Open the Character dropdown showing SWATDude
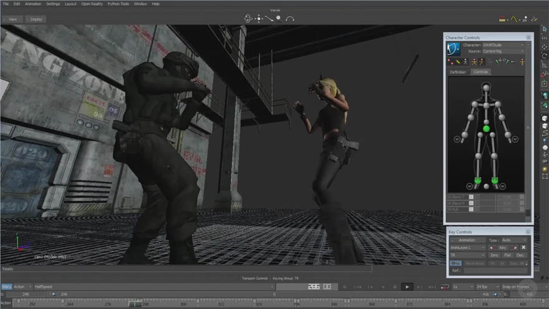549x309 pixels. point(503,45)
